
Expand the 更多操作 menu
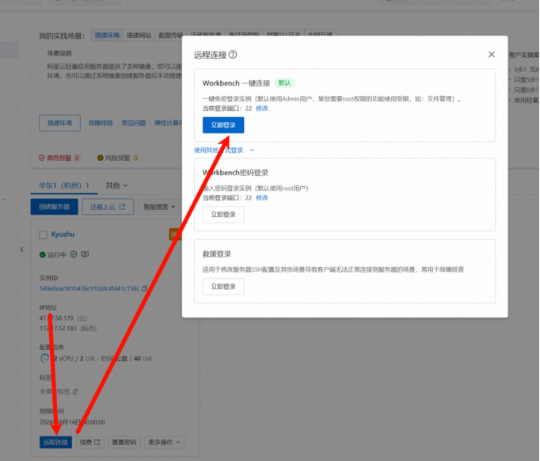tap(164, 442)
